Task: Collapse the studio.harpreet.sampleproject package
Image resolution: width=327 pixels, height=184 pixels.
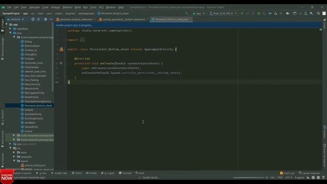Action: pos(14,37)
